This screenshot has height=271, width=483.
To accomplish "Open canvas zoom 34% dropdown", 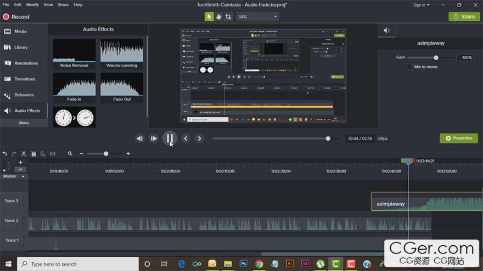I will click(257, 16).
